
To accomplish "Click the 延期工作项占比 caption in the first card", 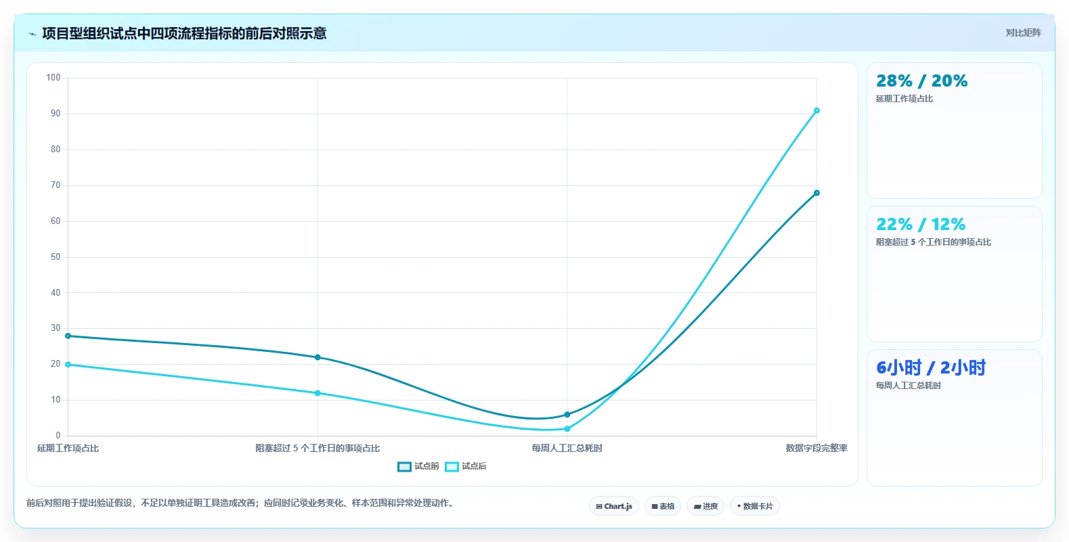I will click(904, 99).
